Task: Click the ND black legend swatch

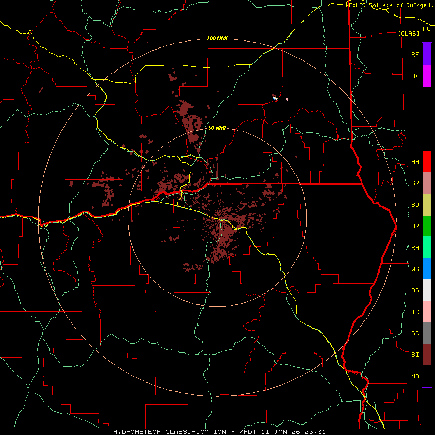Action: point(427,376)
